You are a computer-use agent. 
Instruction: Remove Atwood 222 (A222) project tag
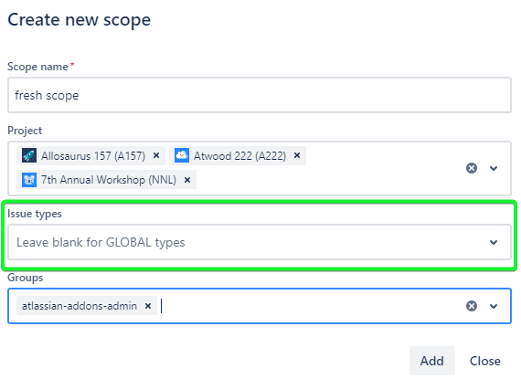coord(297,155)
